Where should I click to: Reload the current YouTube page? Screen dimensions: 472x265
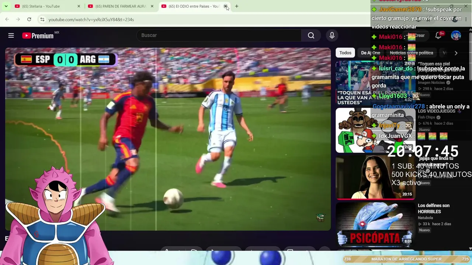(x=29, y=19)
